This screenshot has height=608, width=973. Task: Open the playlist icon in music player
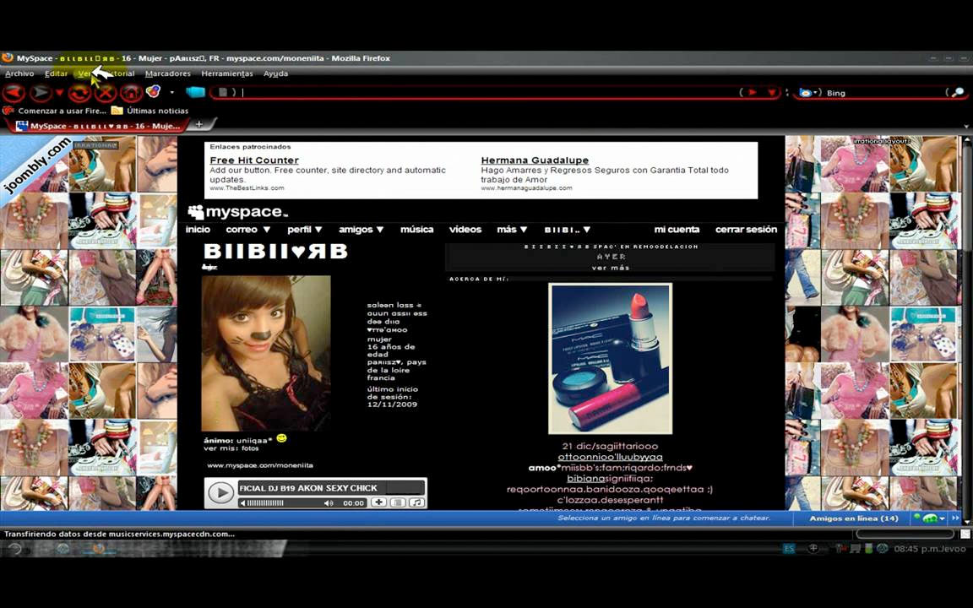pos(399,502)
